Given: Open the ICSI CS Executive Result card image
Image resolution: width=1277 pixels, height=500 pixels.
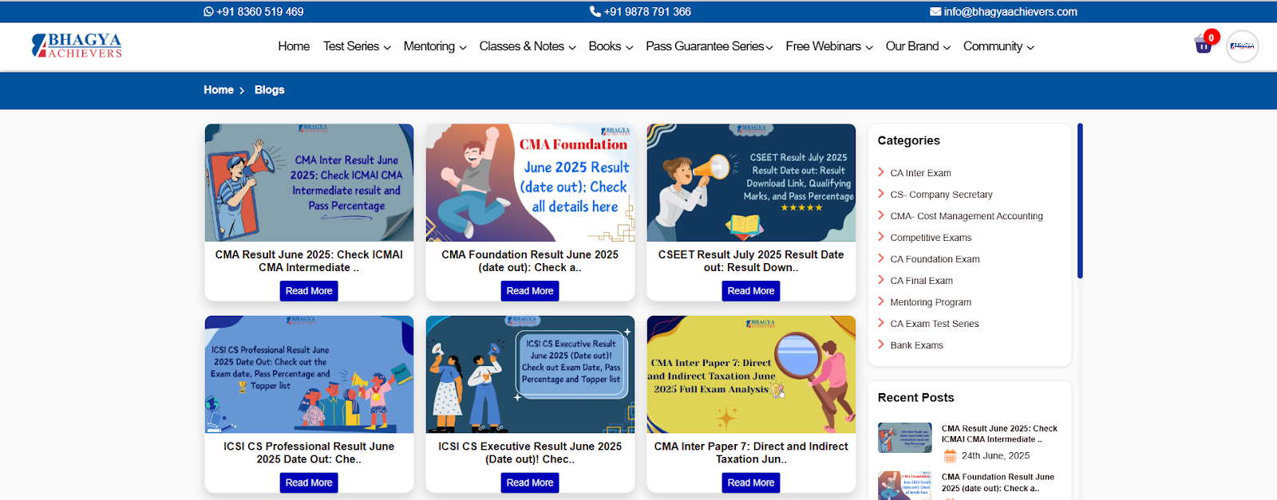Looking at the screenshot, I should click(x=530, y=375).
